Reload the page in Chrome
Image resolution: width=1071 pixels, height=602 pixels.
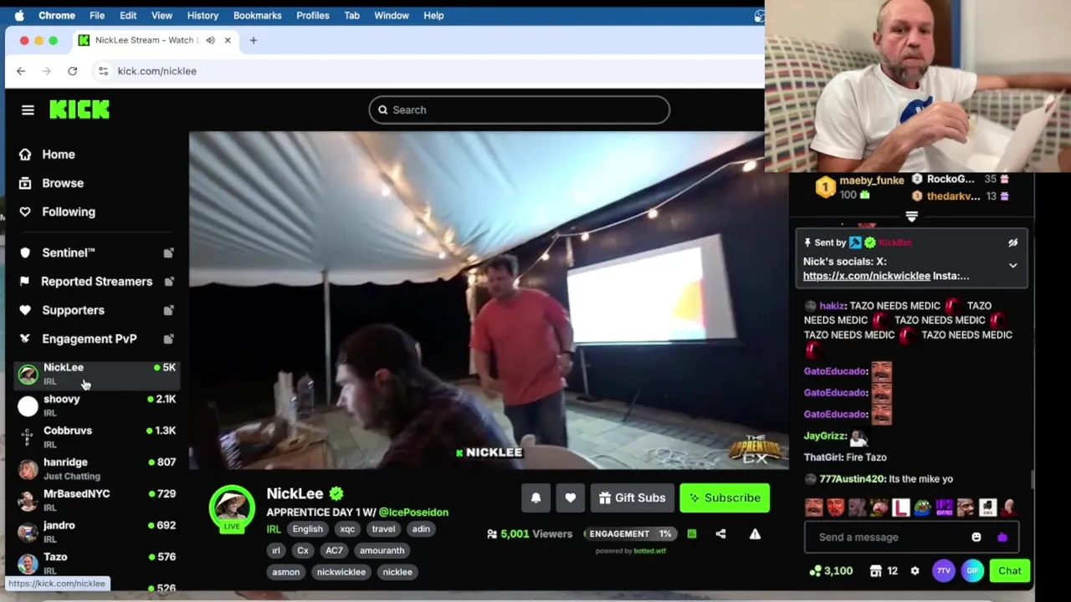click(73, 71)
